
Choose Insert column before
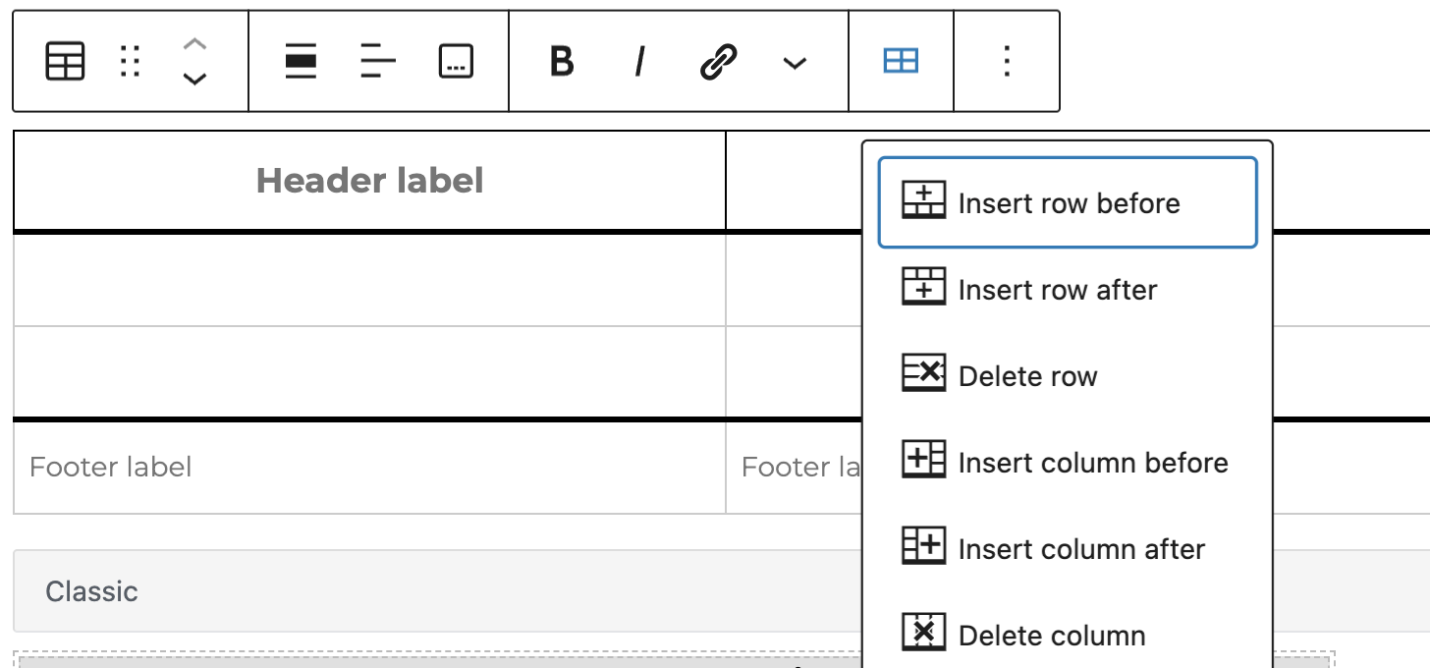coord(1068,462)
